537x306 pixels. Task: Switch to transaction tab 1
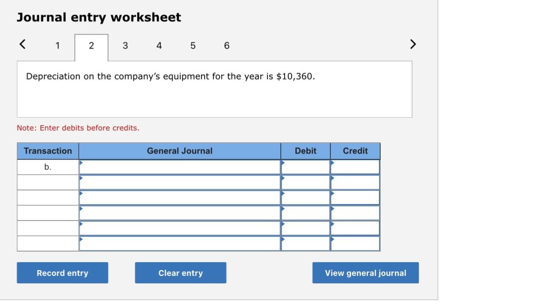tap(57, 45)
